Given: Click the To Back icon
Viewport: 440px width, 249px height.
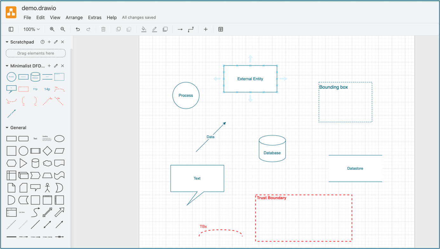Looking at the screenshot, I should click(129, 29).
